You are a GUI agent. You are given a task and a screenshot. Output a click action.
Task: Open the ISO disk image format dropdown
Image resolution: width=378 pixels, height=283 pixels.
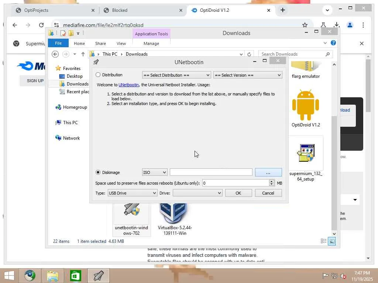pyautogui.click(x=154, y=172)
